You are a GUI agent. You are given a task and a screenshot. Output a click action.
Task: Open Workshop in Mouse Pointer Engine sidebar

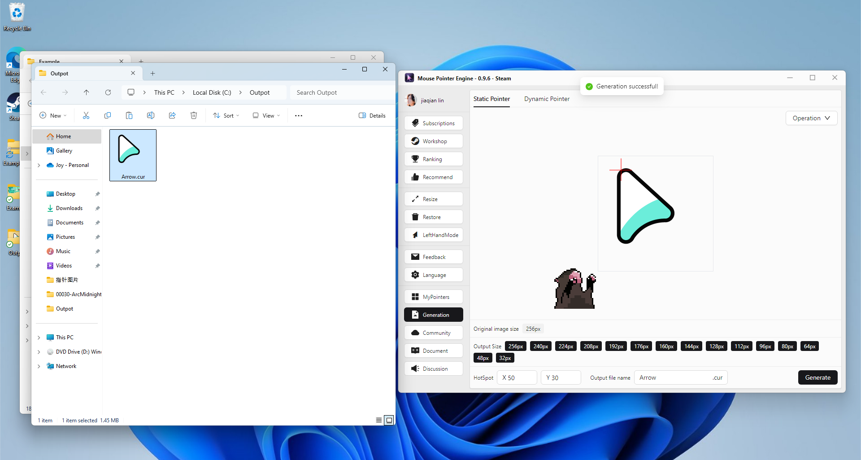[x=434, y=141]
